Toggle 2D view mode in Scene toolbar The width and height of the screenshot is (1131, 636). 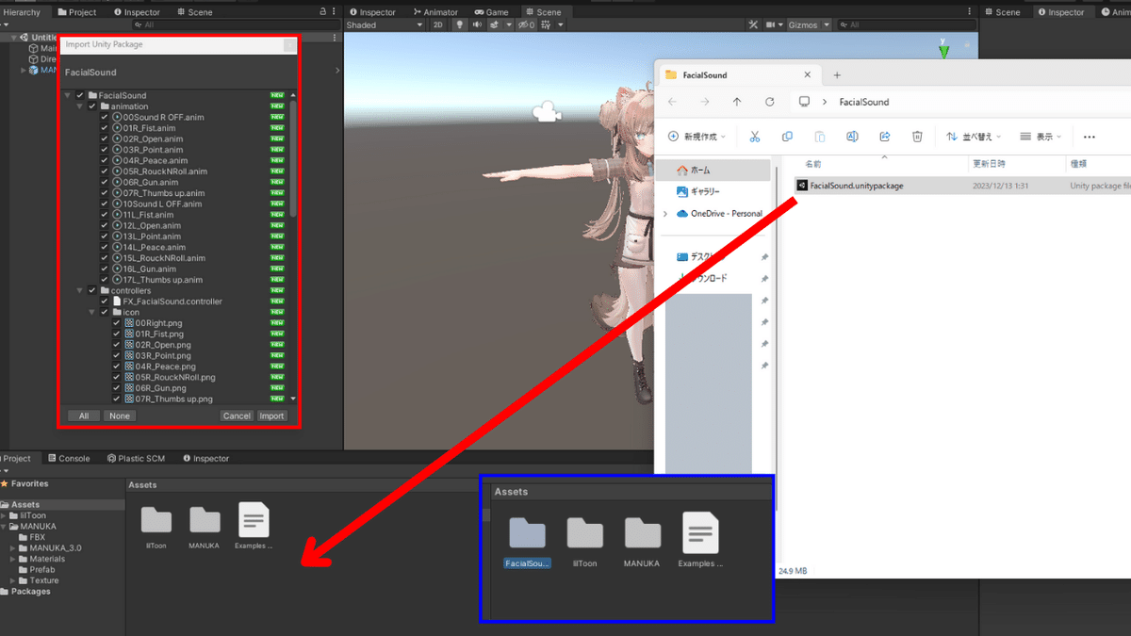click(438, 25)
